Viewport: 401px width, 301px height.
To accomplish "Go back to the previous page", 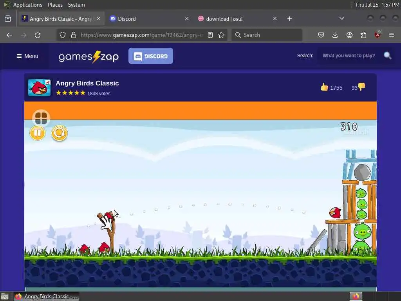I will pos(9,35).
